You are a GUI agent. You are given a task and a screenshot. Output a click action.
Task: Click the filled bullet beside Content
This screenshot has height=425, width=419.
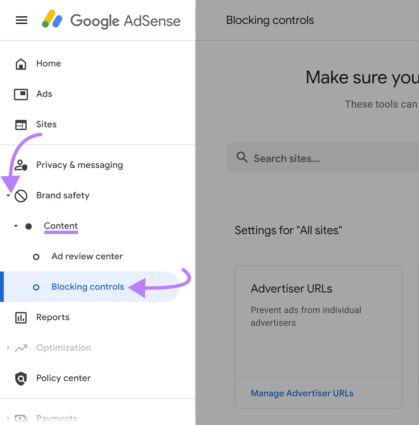[28, 226]
